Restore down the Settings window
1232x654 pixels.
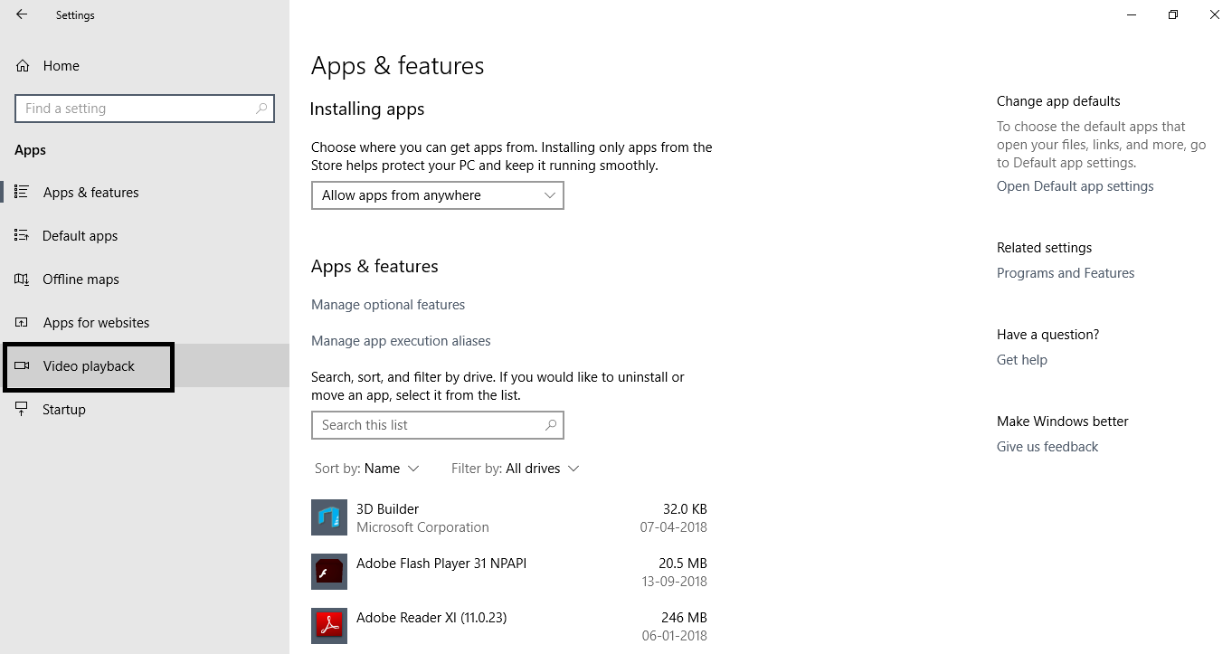(x=1173, y=14)
